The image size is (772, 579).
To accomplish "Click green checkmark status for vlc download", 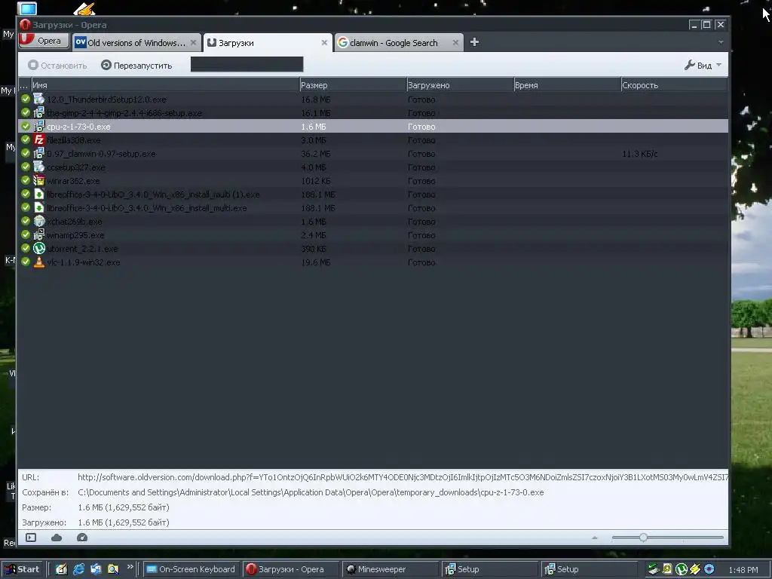I will (26, 262).
